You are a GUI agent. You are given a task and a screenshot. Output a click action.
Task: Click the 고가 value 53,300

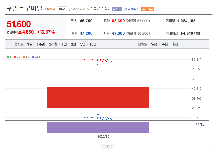(x=118, y=21)
